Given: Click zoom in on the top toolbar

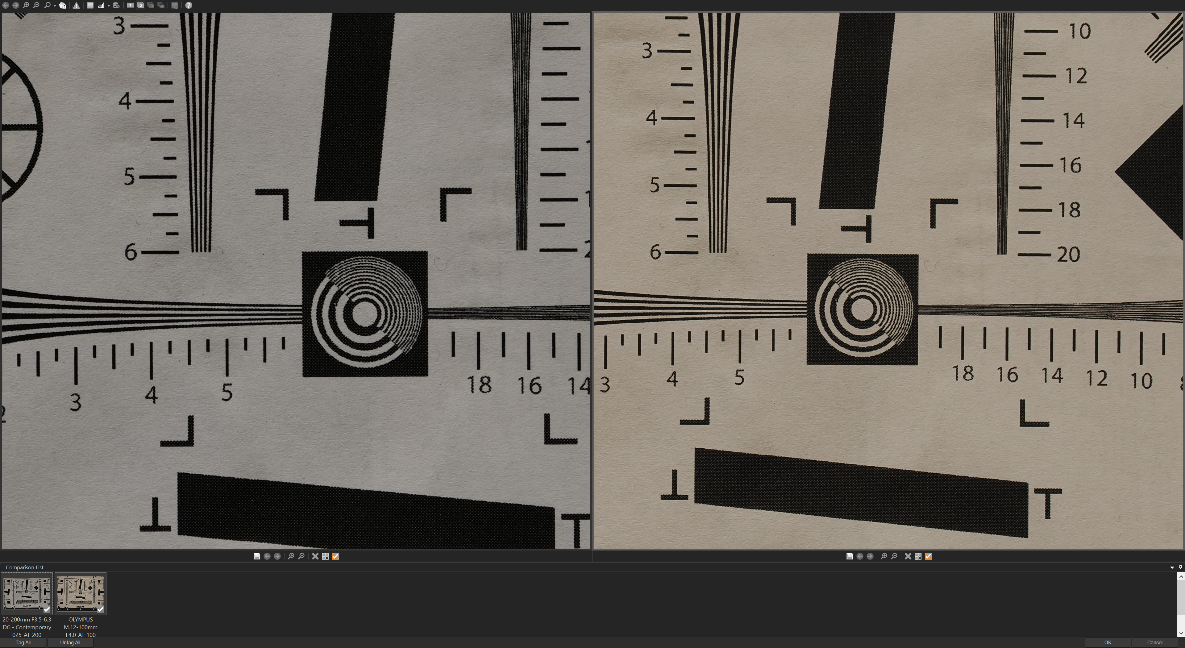Looking at the screenshot, I should click(x=26, y=6).
